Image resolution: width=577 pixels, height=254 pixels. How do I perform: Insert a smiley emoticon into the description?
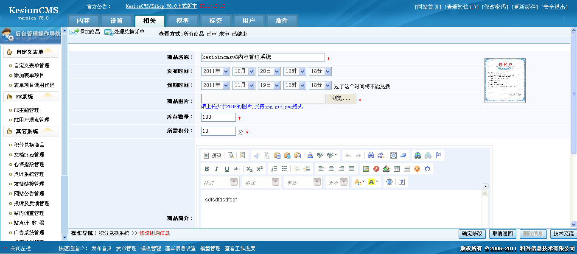416,169
